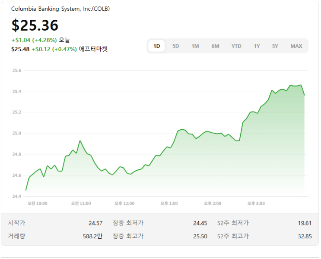This screenshot has height=259, width=321.
Task: Click the 24.6 y-axis label
Action: 16,175
